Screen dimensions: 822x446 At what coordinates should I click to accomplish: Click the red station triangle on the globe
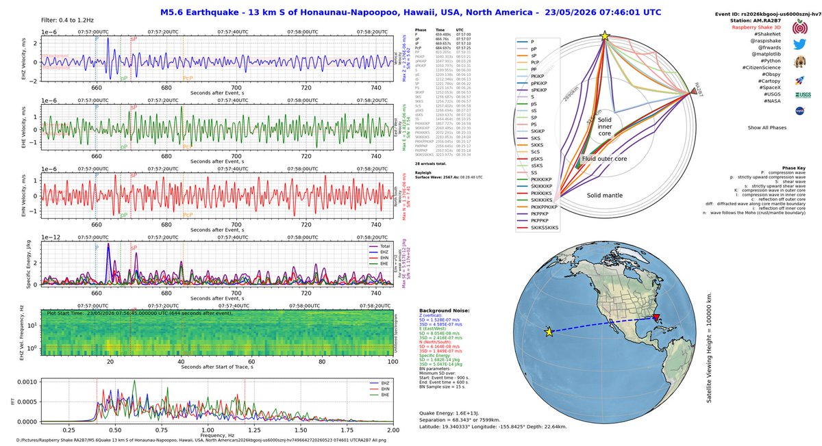coord(656,319)
